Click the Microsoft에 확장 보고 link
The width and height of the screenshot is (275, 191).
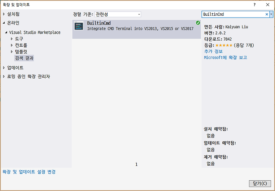click(x=226, y=57)
